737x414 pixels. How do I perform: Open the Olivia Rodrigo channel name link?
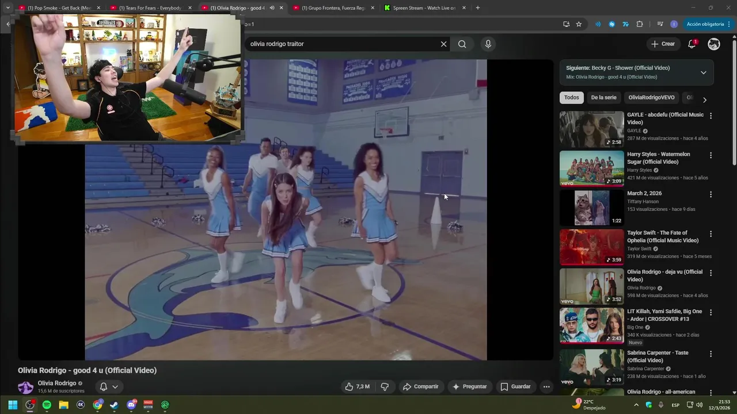coord(57,384)
